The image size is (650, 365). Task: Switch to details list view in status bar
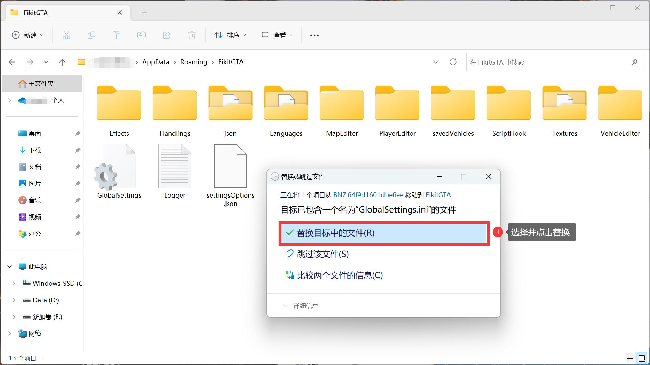coord(630,358)
